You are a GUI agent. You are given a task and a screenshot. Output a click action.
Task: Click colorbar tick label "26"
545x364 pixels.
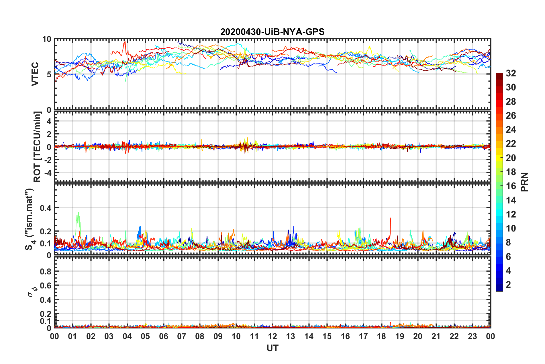(511, 116)
